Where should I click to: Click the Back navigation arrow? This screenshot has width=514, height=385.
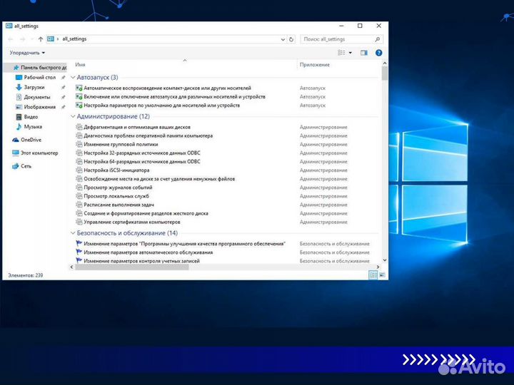(x=11, y=39)
